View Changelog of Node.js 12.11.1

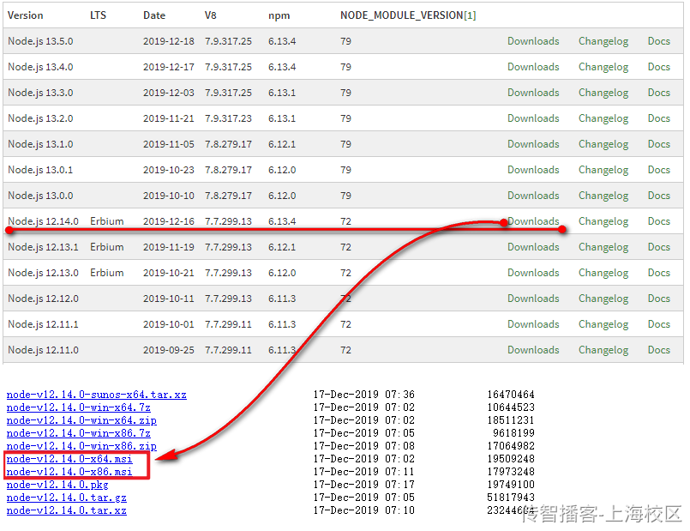pos(603,325)
